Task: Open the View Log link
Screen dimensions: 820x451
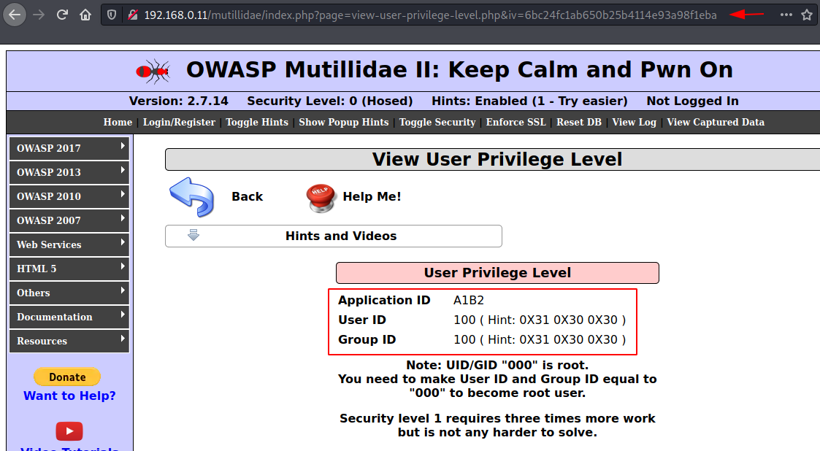Action: point(634,122)
